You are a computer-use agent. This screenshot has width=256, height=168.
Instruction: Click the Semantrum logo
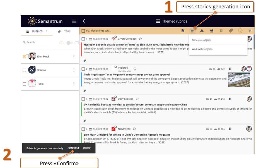pos(45,21)
